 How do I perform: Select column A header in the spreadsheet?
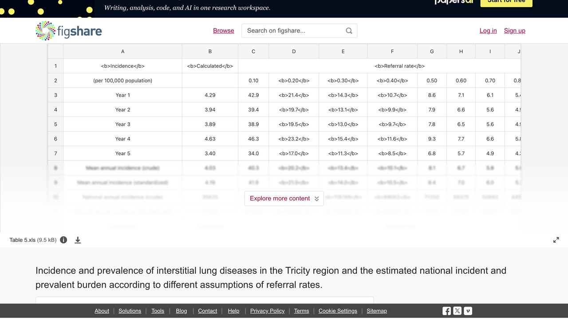[x=123, y=51]
